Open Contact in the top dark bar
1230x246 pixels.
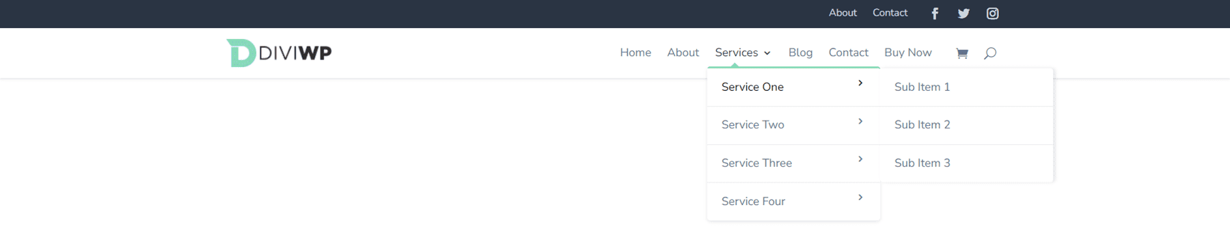890,13
